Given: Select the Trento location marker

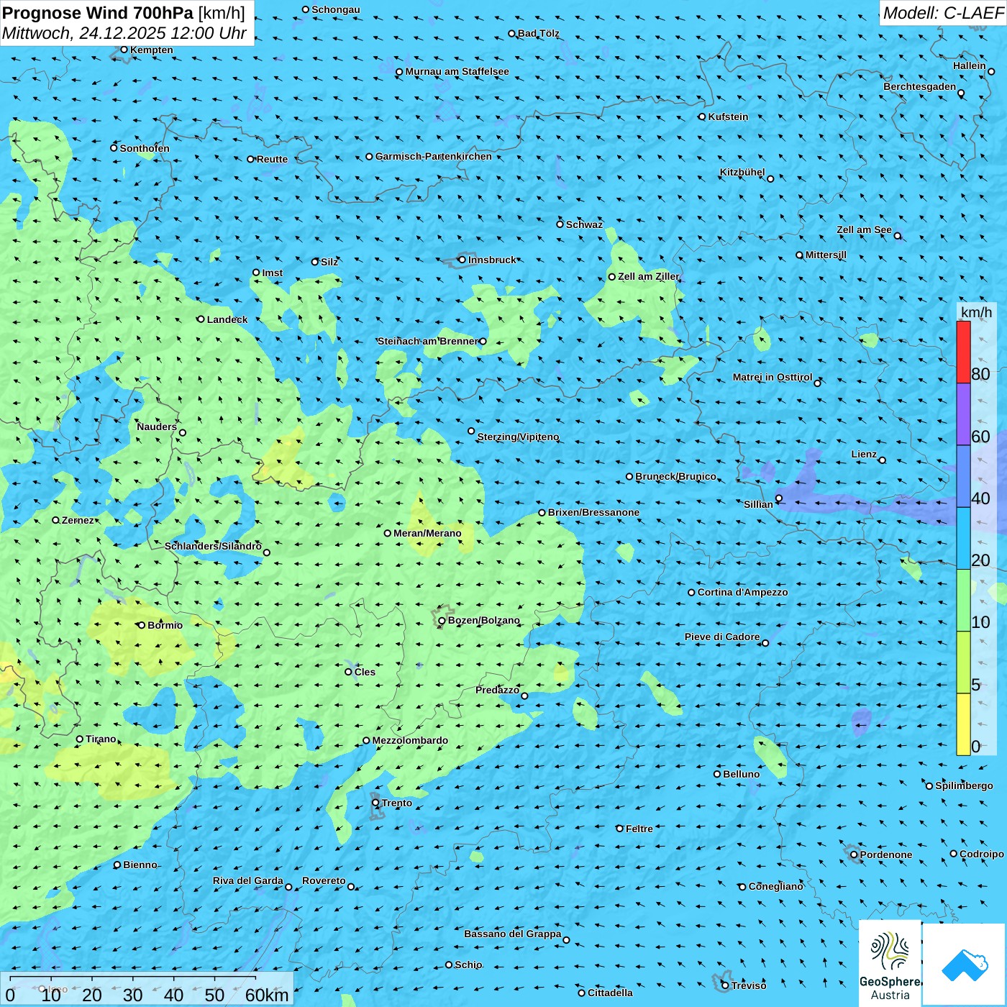Looking at the screenshot, I should (375, 803).
